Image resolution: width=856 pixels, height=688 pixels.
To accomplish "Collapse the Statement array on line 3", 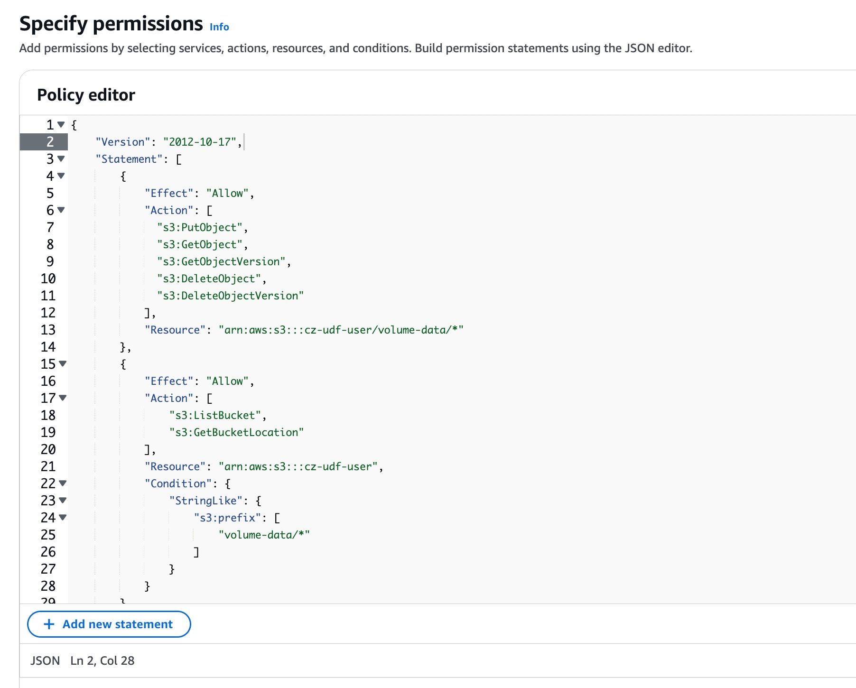I will [x=61, y=159].
